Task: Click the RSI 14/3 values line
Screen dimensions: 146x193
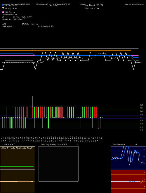Action: coord(17,17)
